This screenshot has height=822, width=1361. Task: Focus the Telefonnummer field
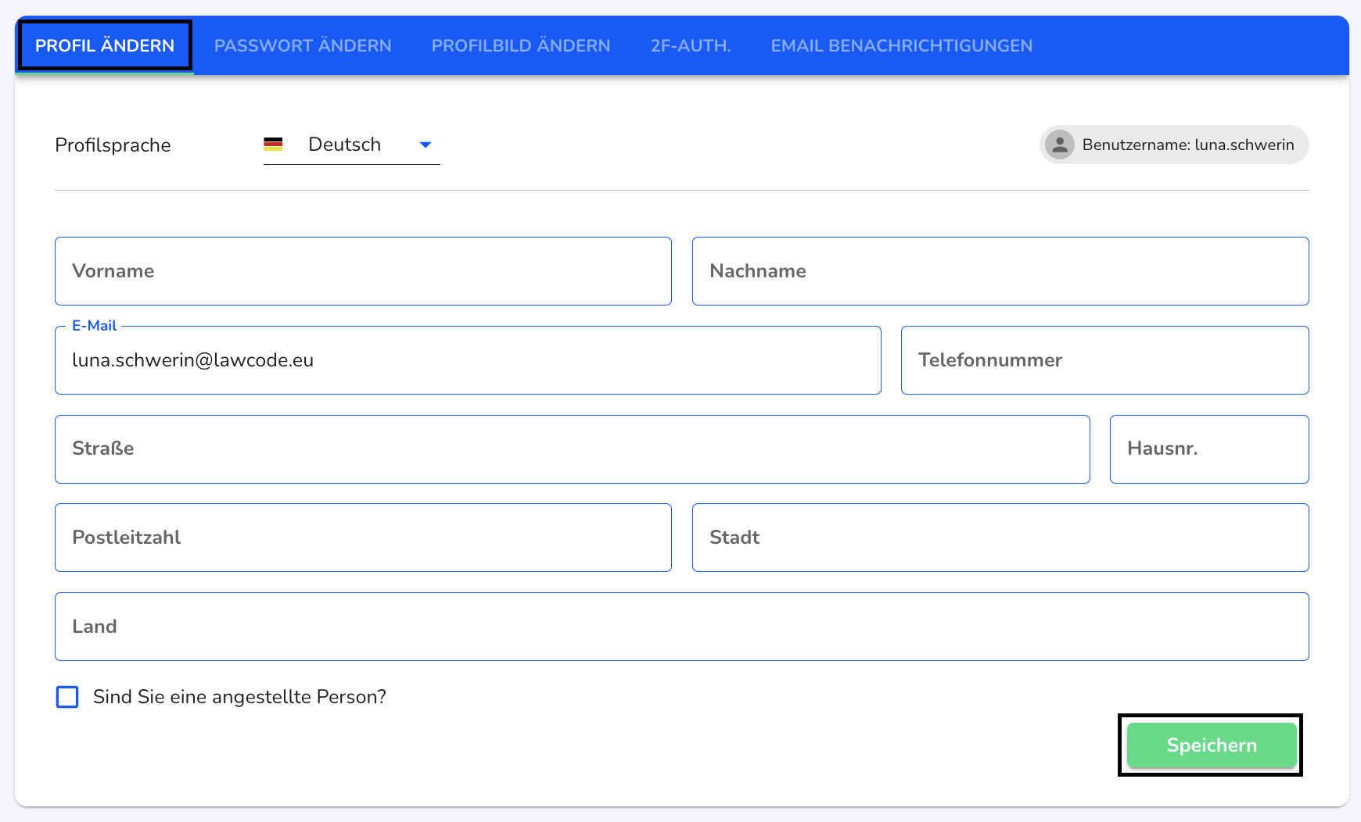point(1105,360)
